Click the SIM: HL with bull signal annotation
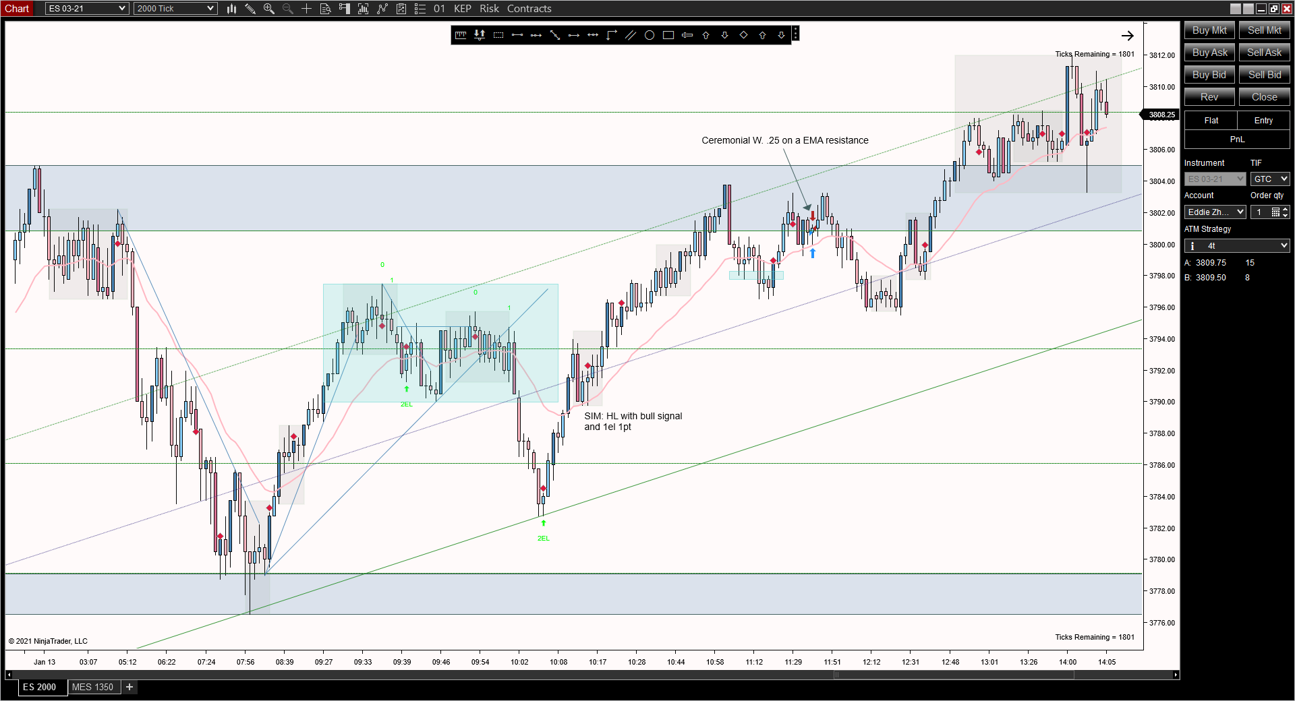The image size is (1295, 701). coord(633,421)
